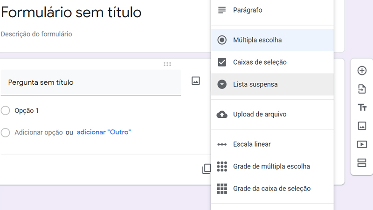Choose Grade de múltipla escolha type
The image size is (373, 210).
pos(272,167)
